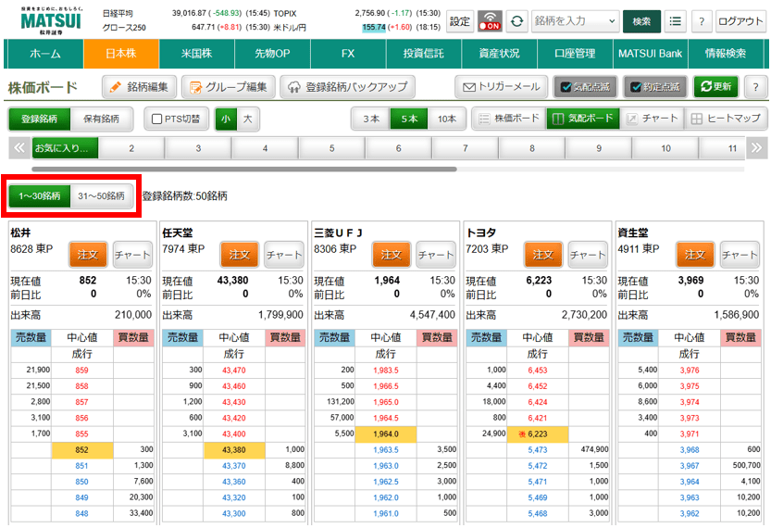Open 情報検索 menu

726,54
